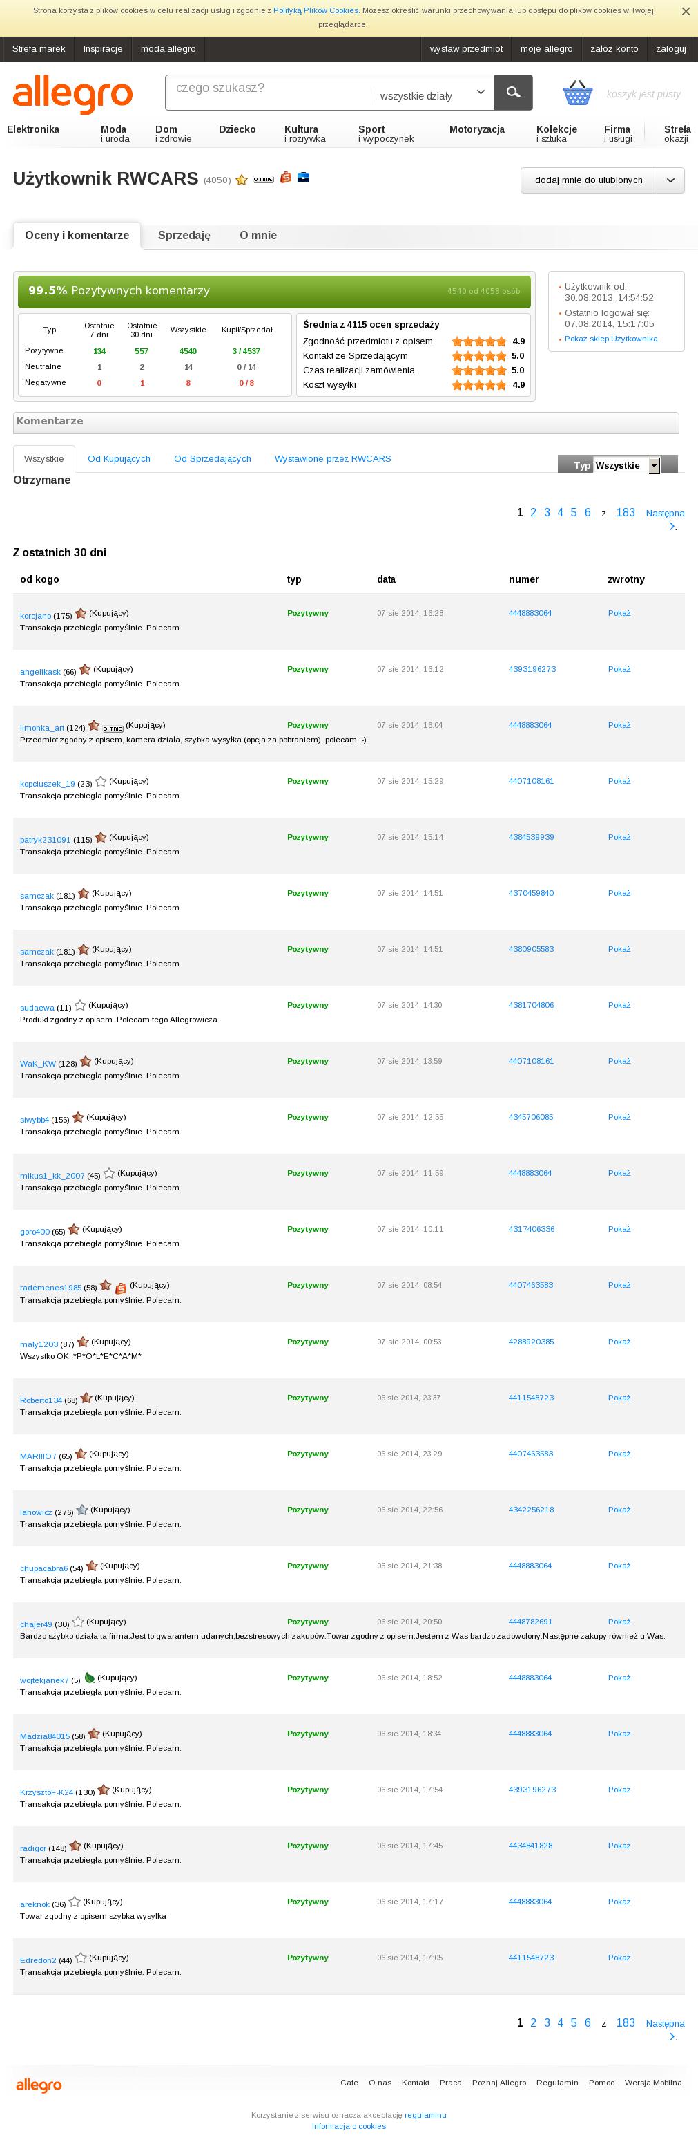
Task: Expand arrow beside 'dodaj mnie do ulubionych'
Action: click(x=670, y=180)
